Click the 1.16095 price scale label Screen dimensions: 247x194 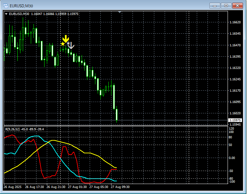pyautogui.click(x=235, y=102)
